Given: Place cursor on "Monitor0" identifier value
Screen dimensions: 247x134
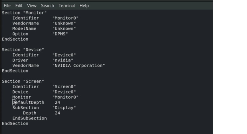Looking at the screenshot, I should tap(65, 18).
